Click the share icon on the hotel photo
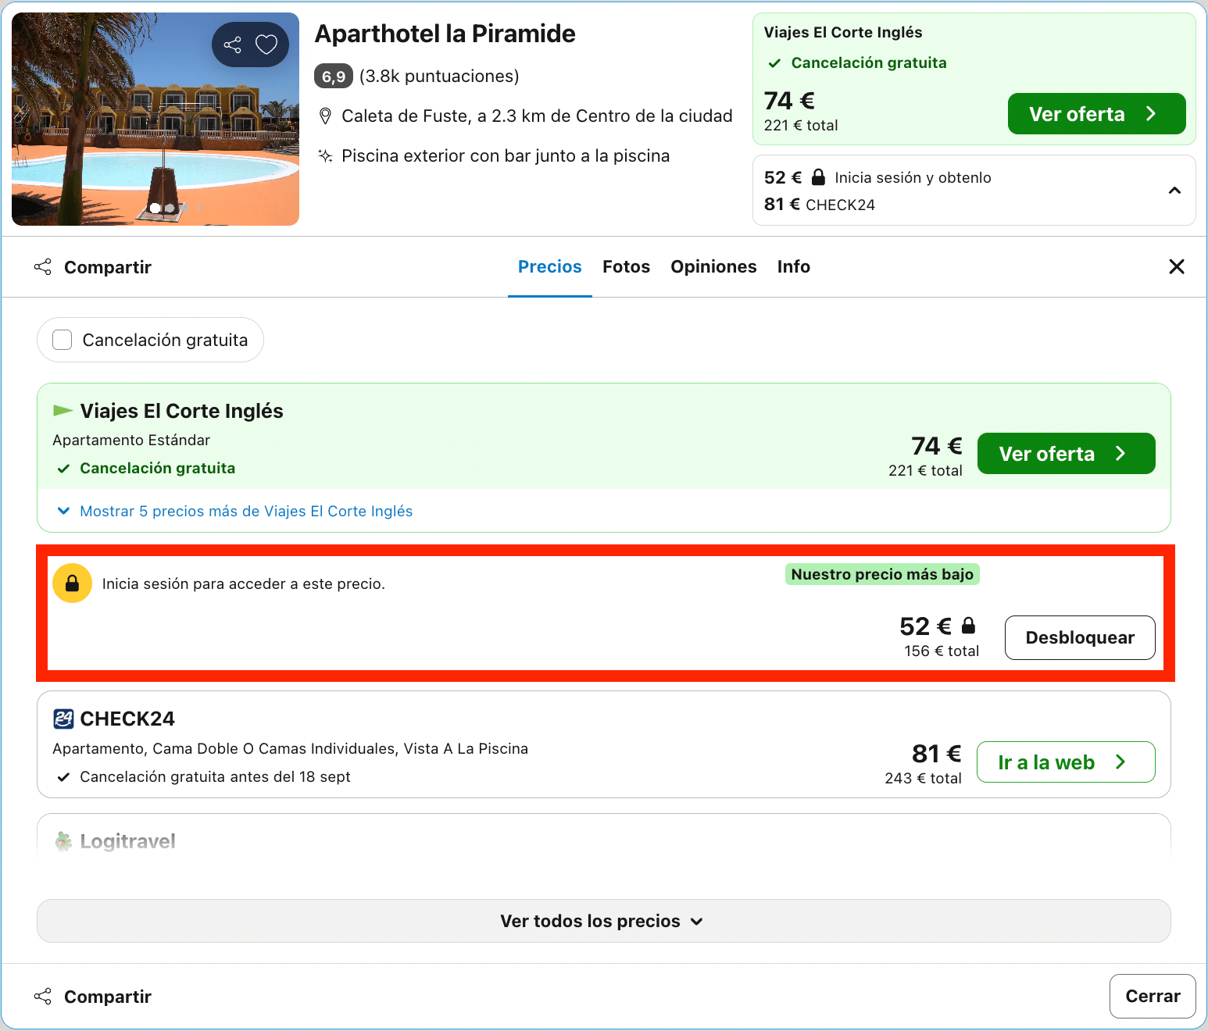This screenshot has width=1208, height=1031. click(x=232, y=45)
